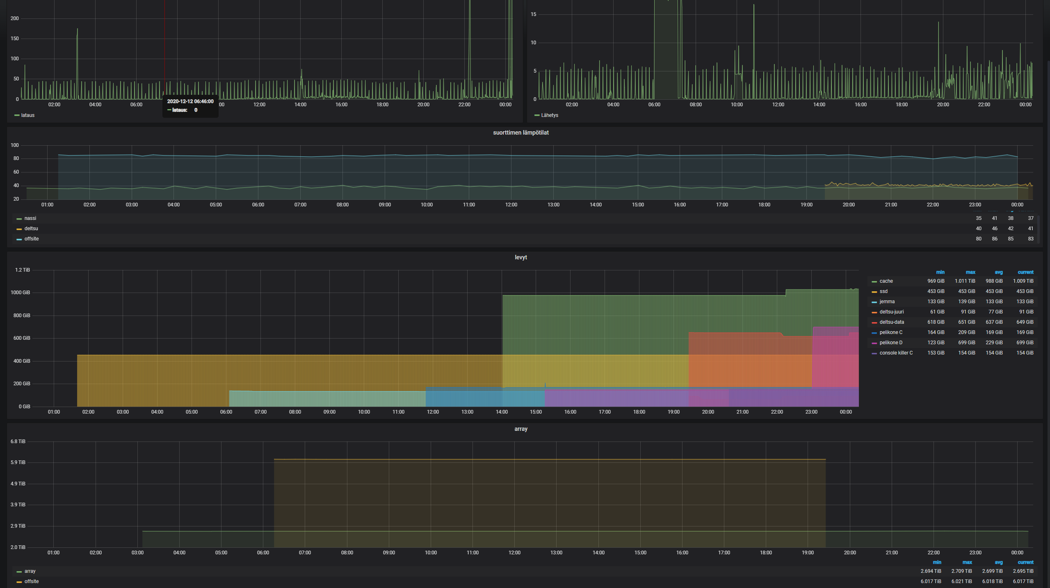Viewport: 1050px width, 588px height.
Task: Click the orange color marker beside 'deltsu-juuri'
Action: 874,312
